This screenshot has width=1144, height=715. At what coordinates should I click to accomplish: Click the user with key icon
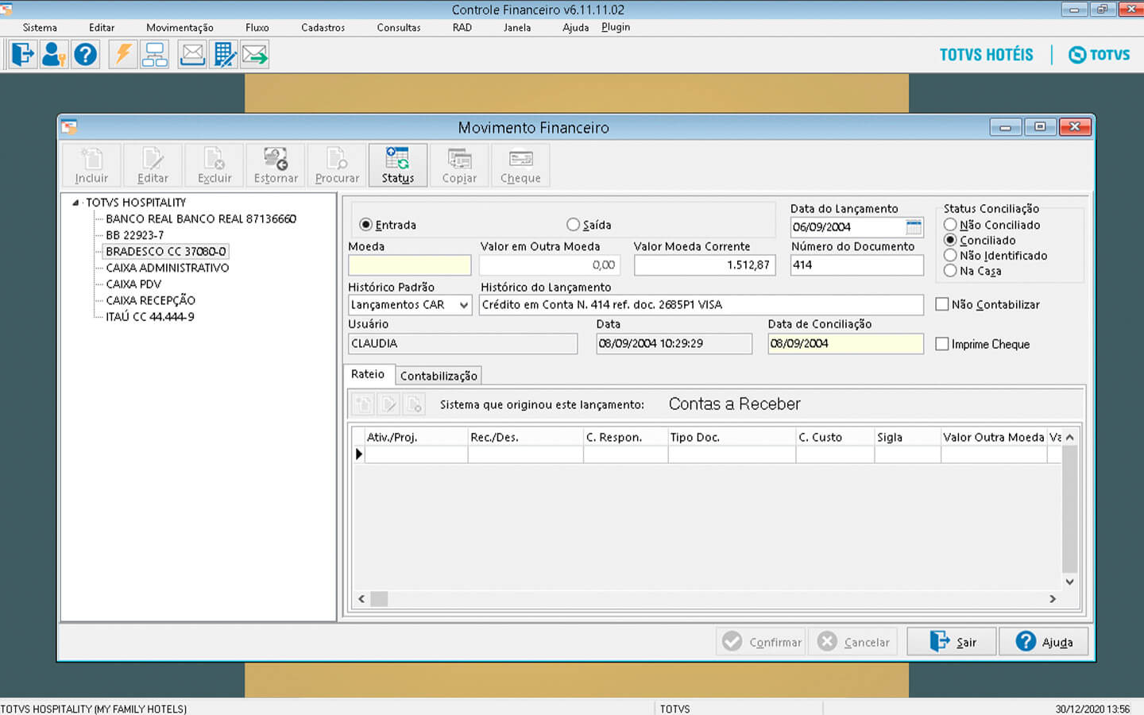coord(54,55)
